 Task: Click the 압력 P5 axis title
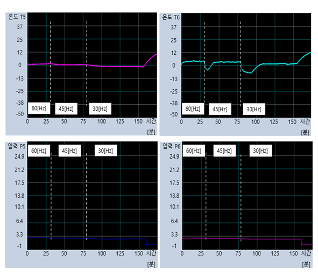pos(17,146)
